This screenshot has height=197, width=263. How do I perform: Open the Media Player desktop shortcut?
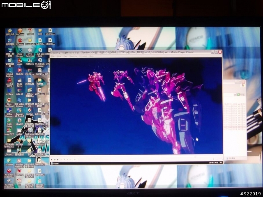tap(20, 83)
